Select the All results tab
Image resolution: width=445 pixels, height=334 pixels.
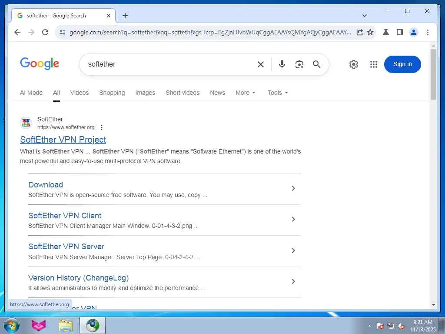56,93
